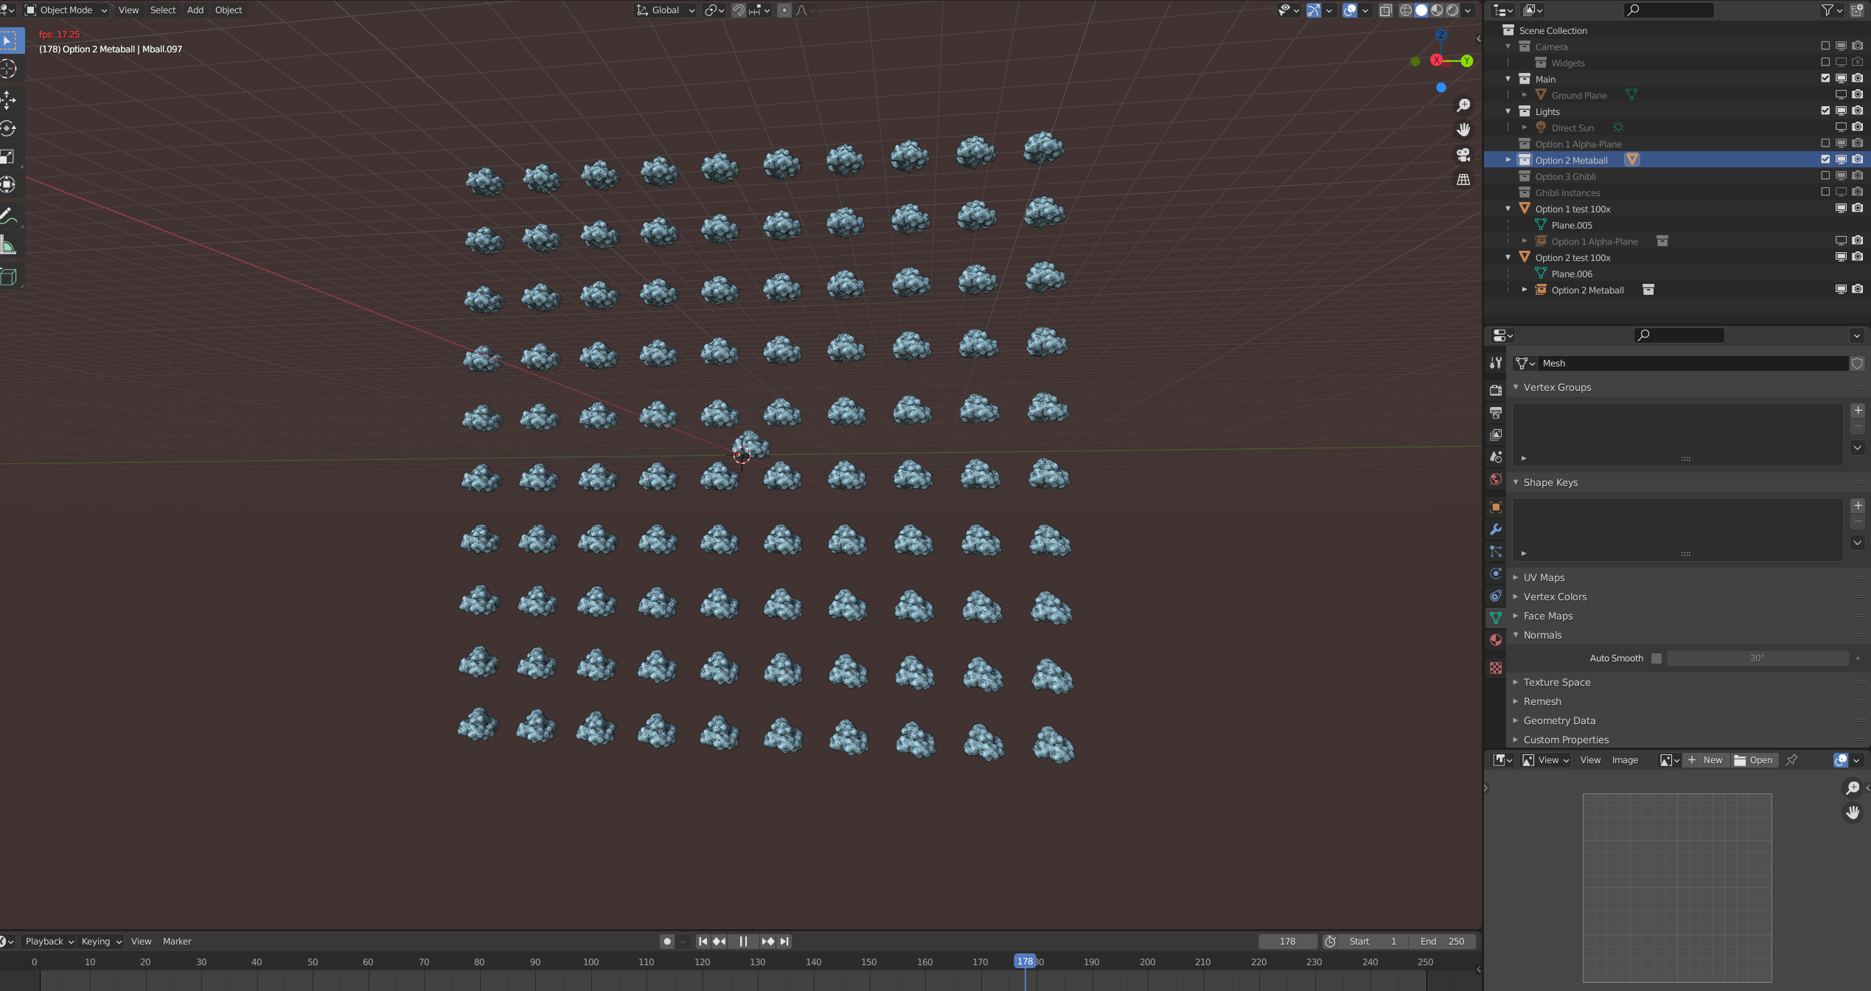Uncheck the Option 2 Metaball collection checkbox
The width and height of the screenshot is (1871, 991).
1825,160
